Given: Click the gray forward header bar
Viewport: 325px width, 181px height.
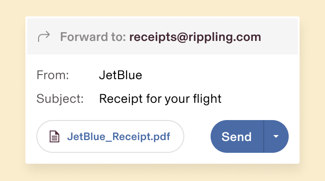Looking at the screenshot, I should pyautogui.click(x=162, y=36).
